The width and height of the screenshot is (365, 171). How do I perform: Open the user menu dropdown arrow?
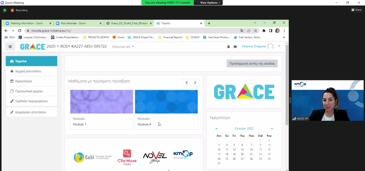click(x=279, y=46)
